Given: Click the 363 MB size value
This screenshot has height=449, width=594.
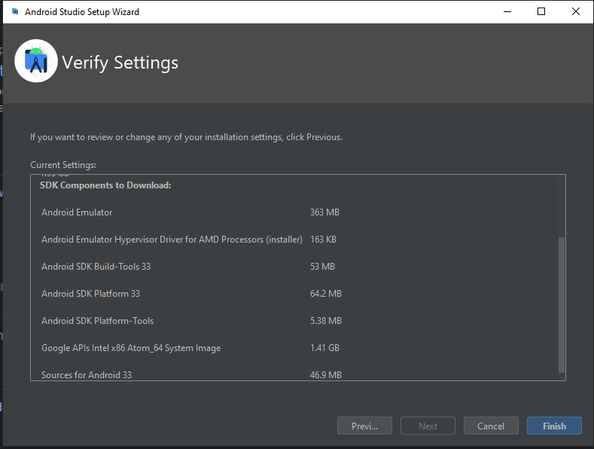Looking at the screenshot, I should point(324,212).
